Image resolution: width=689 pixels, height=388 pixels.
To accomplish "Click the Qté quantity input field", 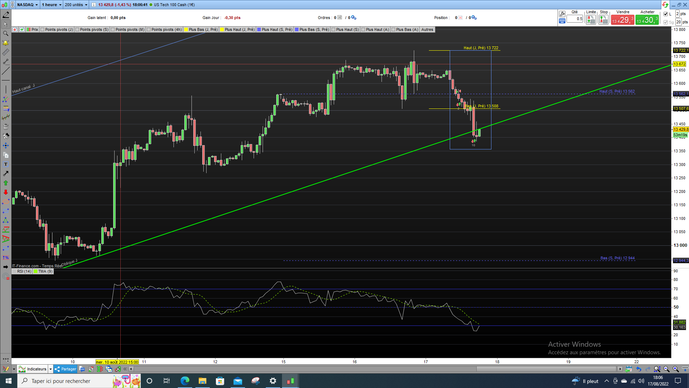I will [x=575, y=19].
